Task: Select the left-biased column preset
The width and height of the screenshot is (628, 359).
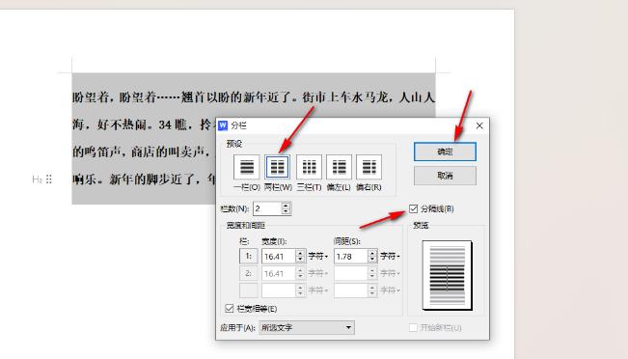Action: (339, 167)
